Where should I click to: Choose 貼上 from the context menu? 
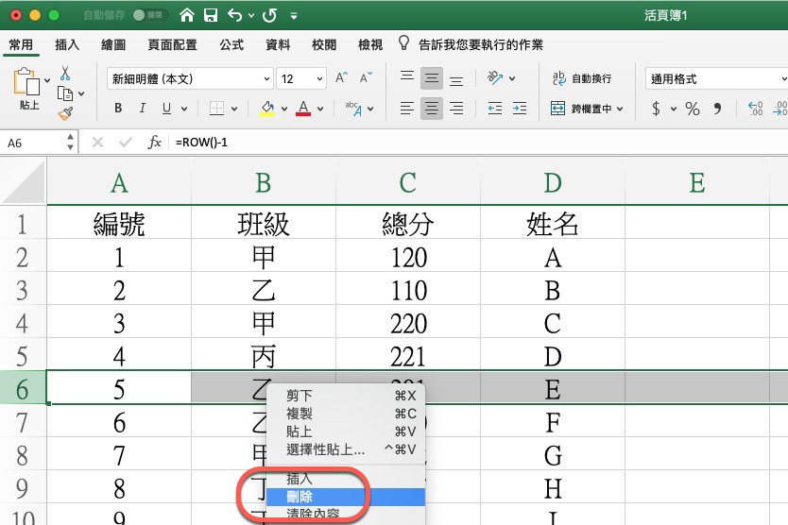click(346, 432)
